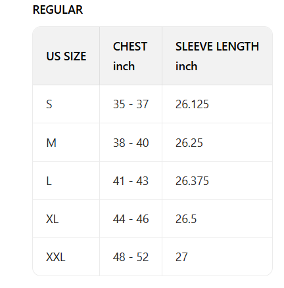Click the 27 sleeve length value
This screenshot has width=284, height=288.
(x=181, y=257)
